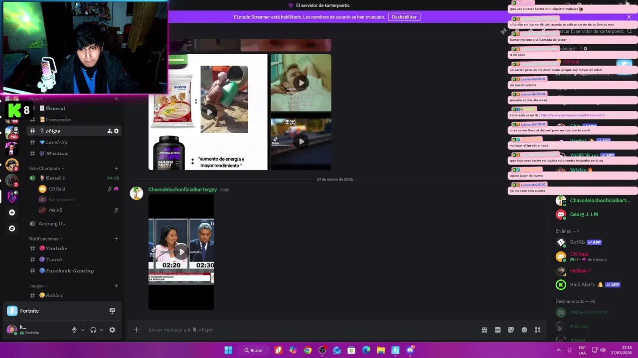The width and height of the screenshot is (638, 358).
Task: Open the server with 7 badge
Action: 12,180
